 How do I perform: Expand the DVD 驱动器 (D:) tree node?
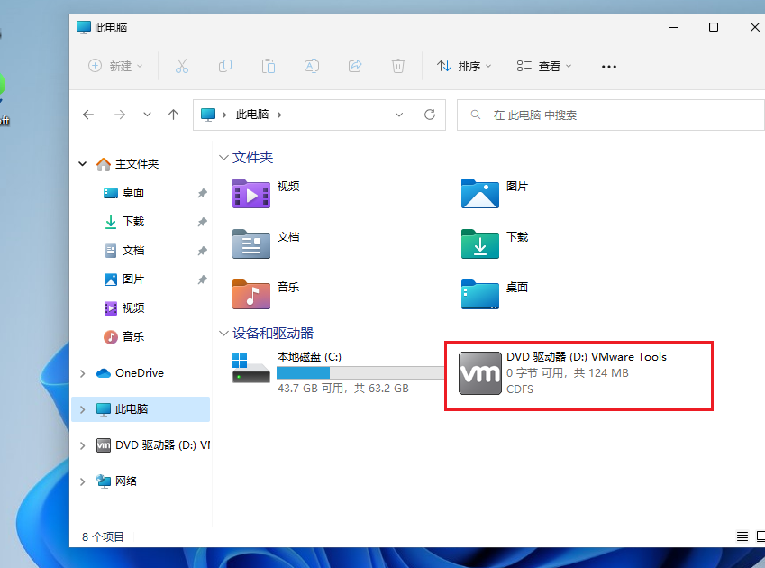[83, 445]
